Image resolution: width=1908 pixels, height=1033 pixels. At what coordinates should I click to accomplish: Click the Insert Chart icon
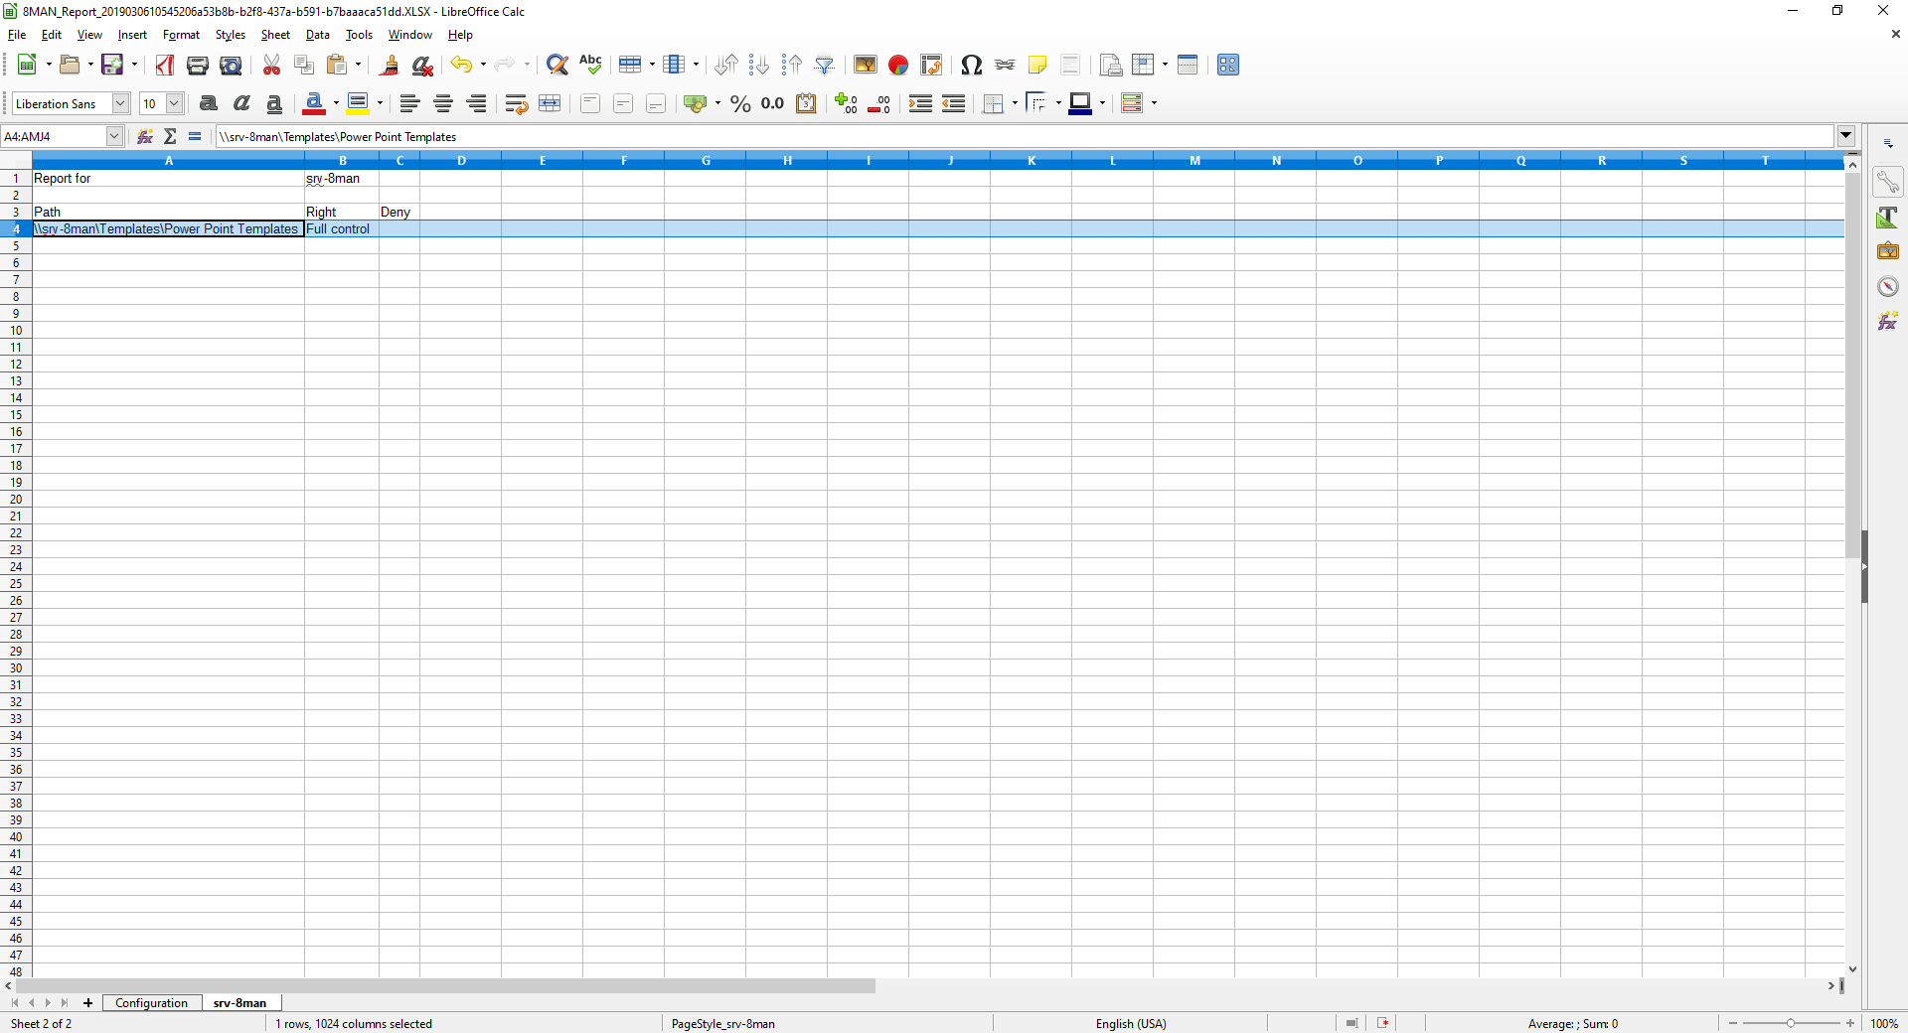[898, 66]
